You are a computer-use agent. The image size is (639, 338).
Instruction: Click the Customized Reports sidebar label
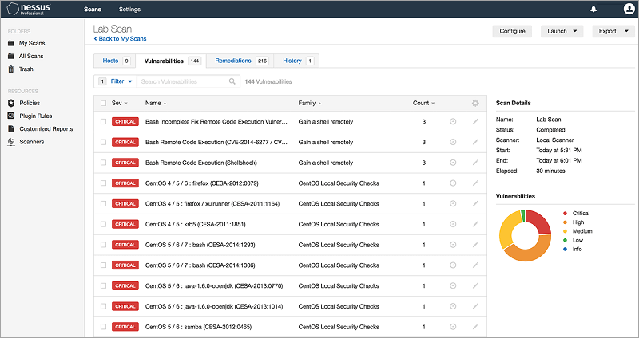[x=46, y=129]
